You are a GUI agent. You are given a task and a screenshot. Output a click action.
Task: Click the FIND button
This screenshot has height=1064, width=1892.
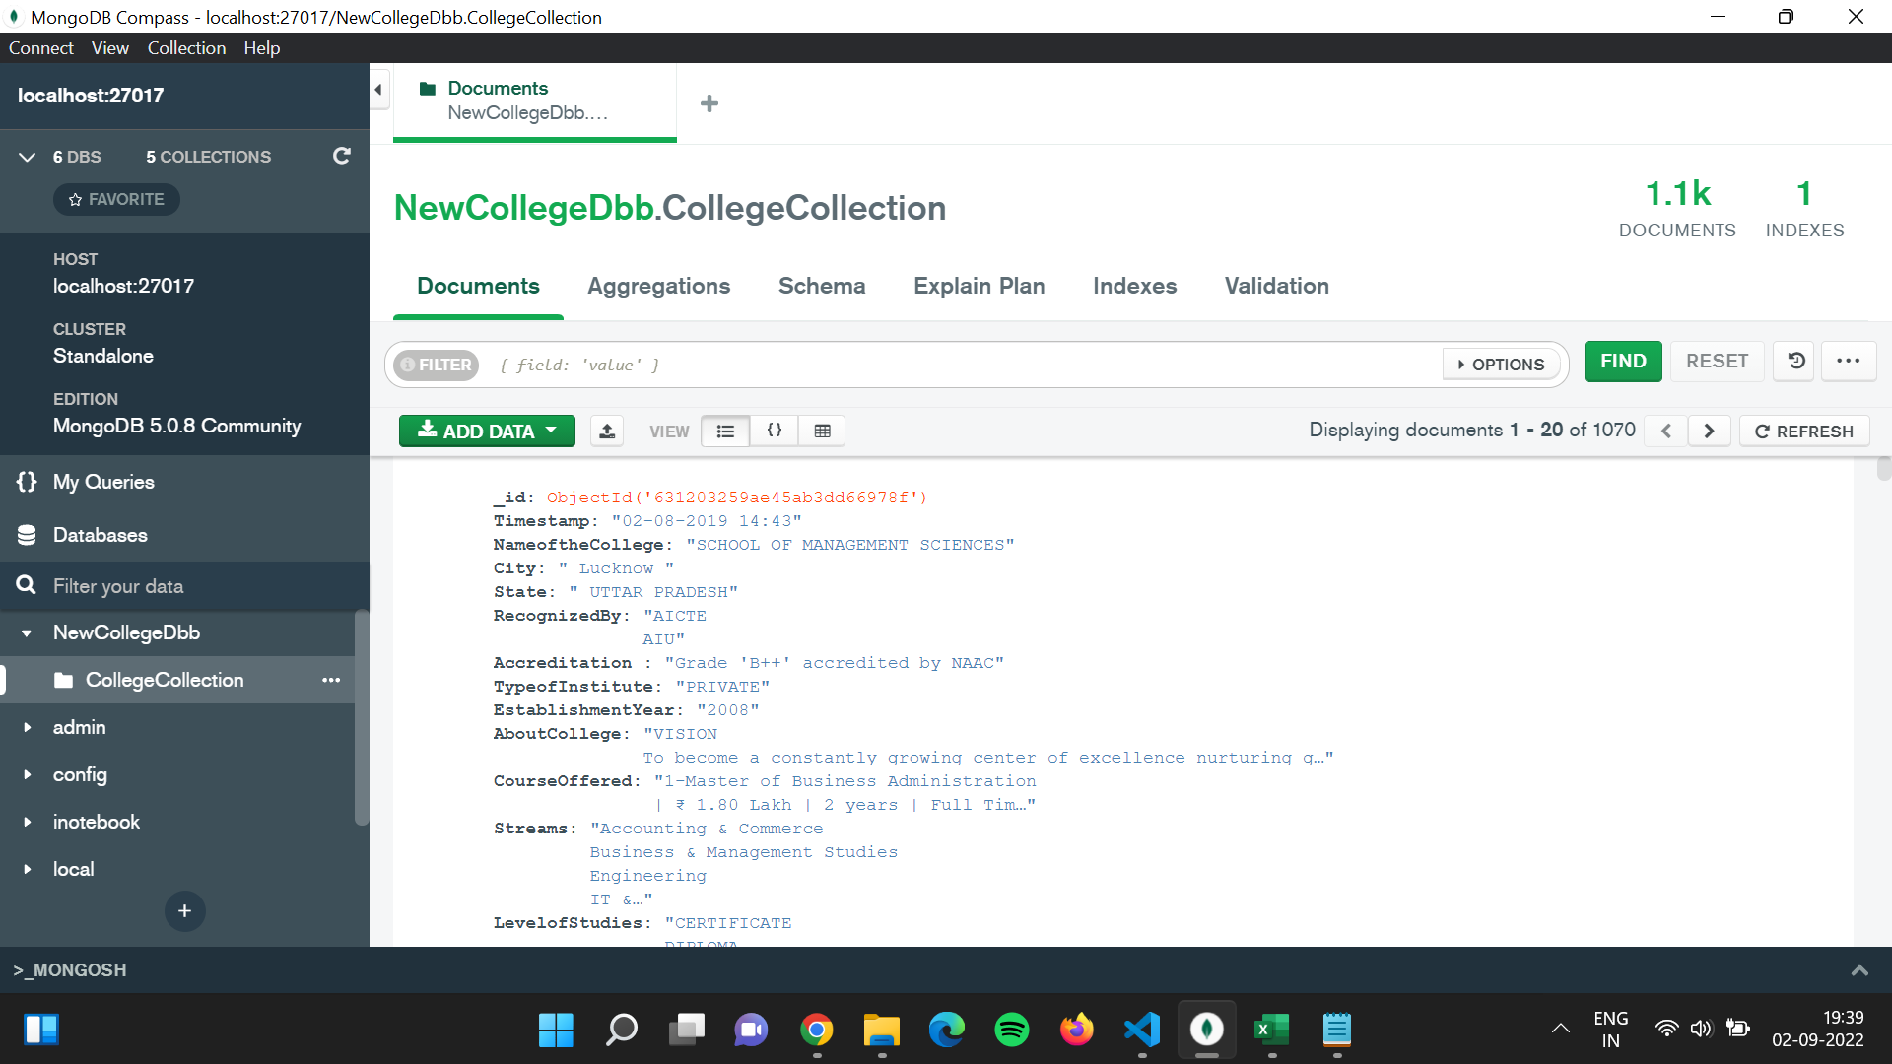click(1622, 361)
